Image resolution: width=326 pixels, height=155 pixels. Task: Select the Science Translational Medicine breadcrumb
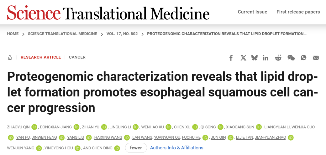(62, 34)
